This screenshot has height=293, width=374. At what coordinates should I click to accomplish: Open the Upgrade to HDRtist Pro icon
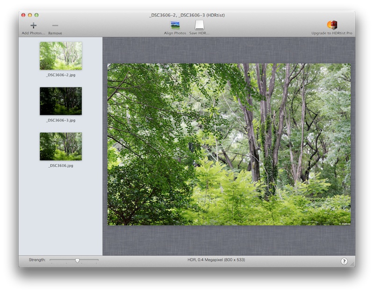coord(332,25)
